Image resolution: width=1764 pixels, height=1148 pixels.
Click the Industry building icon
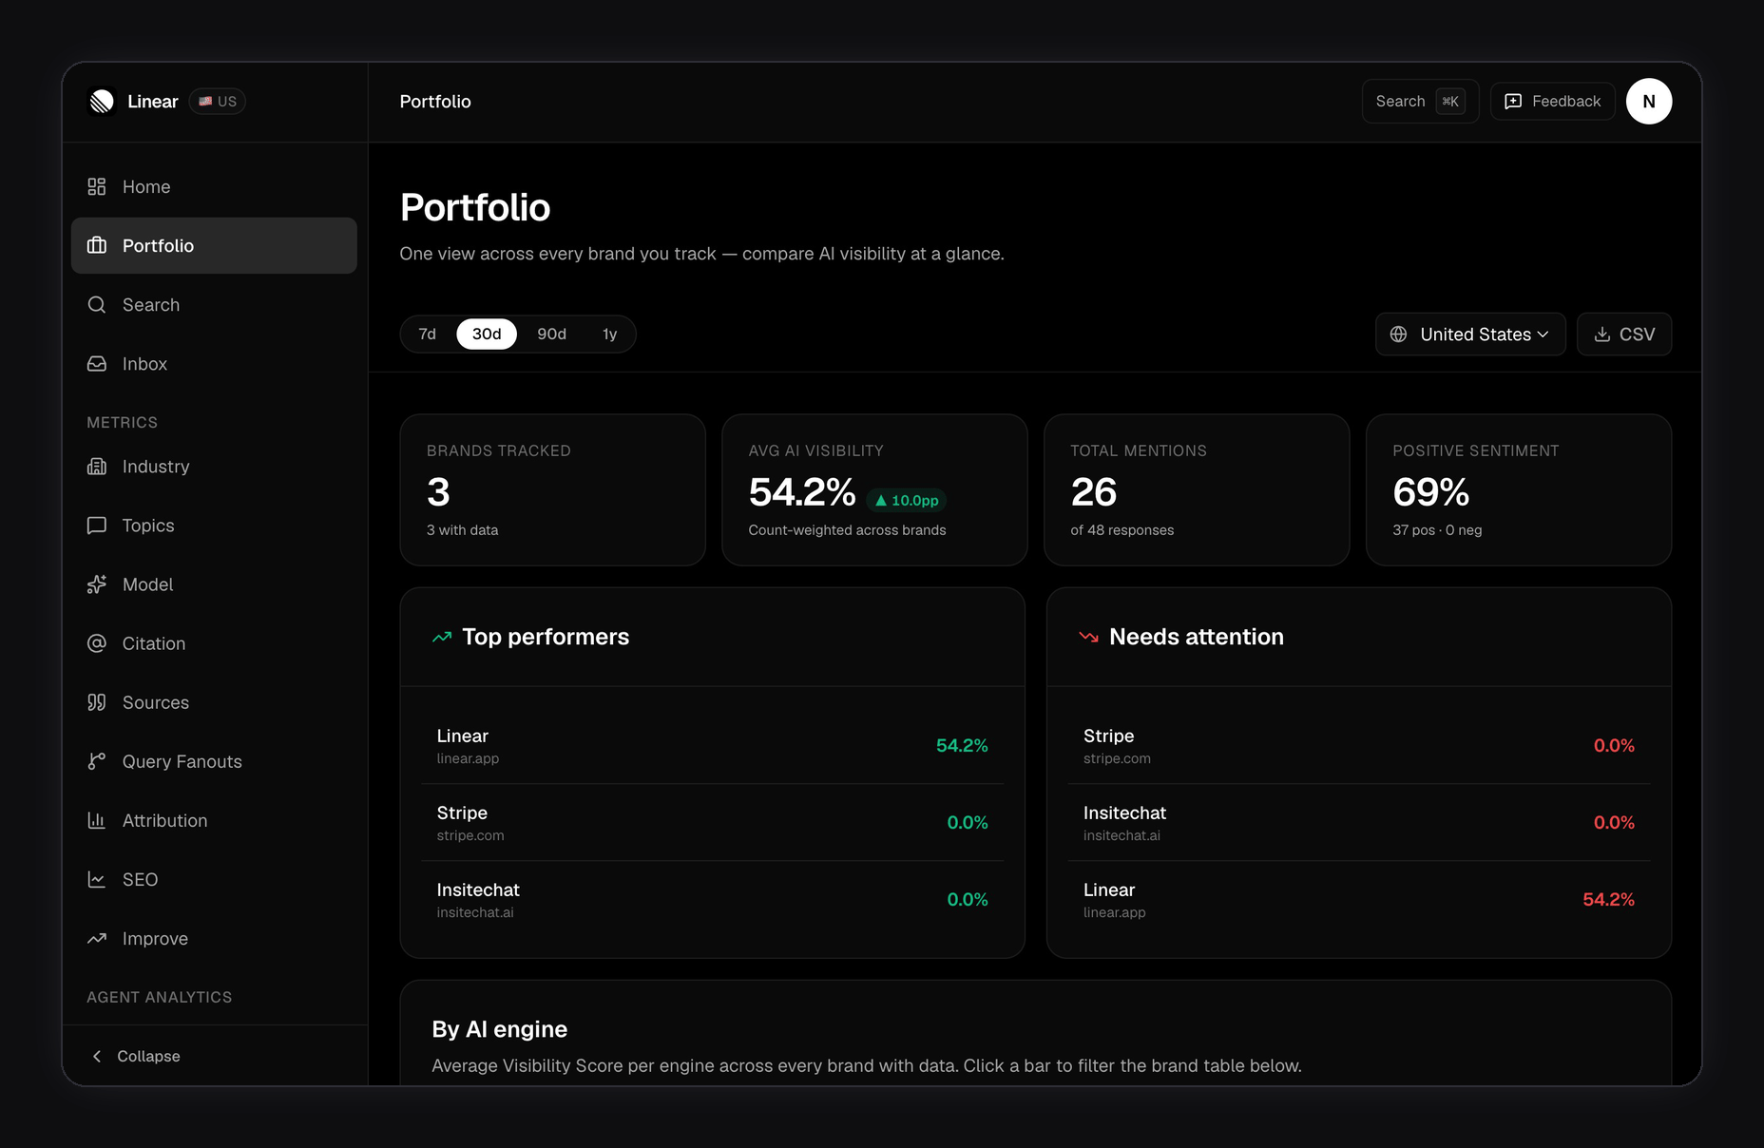[97, 466]
